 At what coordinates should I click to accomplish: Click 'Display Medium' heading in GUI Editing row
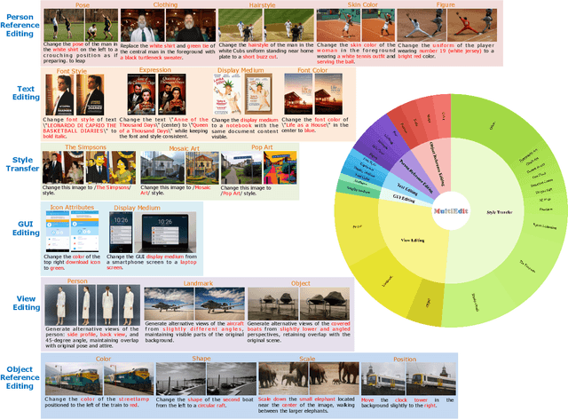(137, 208)
